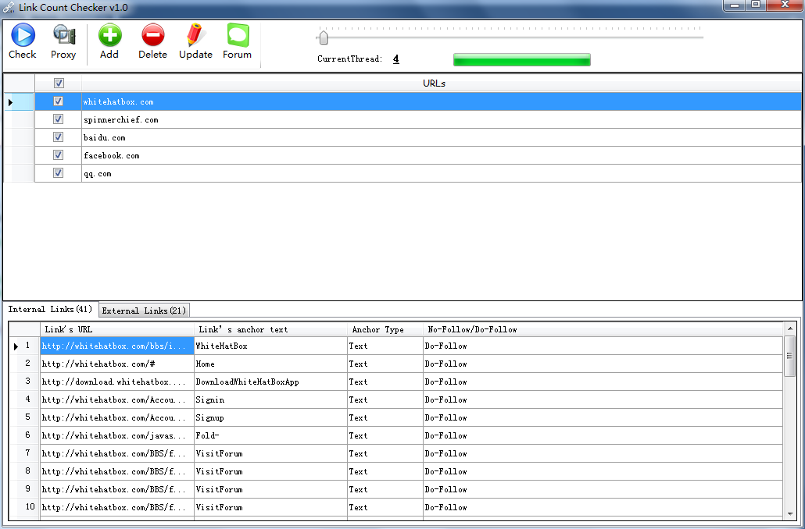Toggle the select-all checkbox in URLs header
Image resolution: width=805 pixels, height=529 pixels.
click(x=58, y=83)
